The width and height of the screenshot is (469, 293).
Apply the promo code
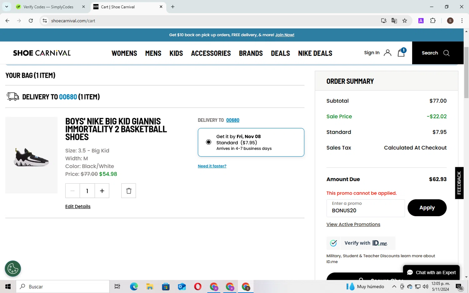pos(427,208)
